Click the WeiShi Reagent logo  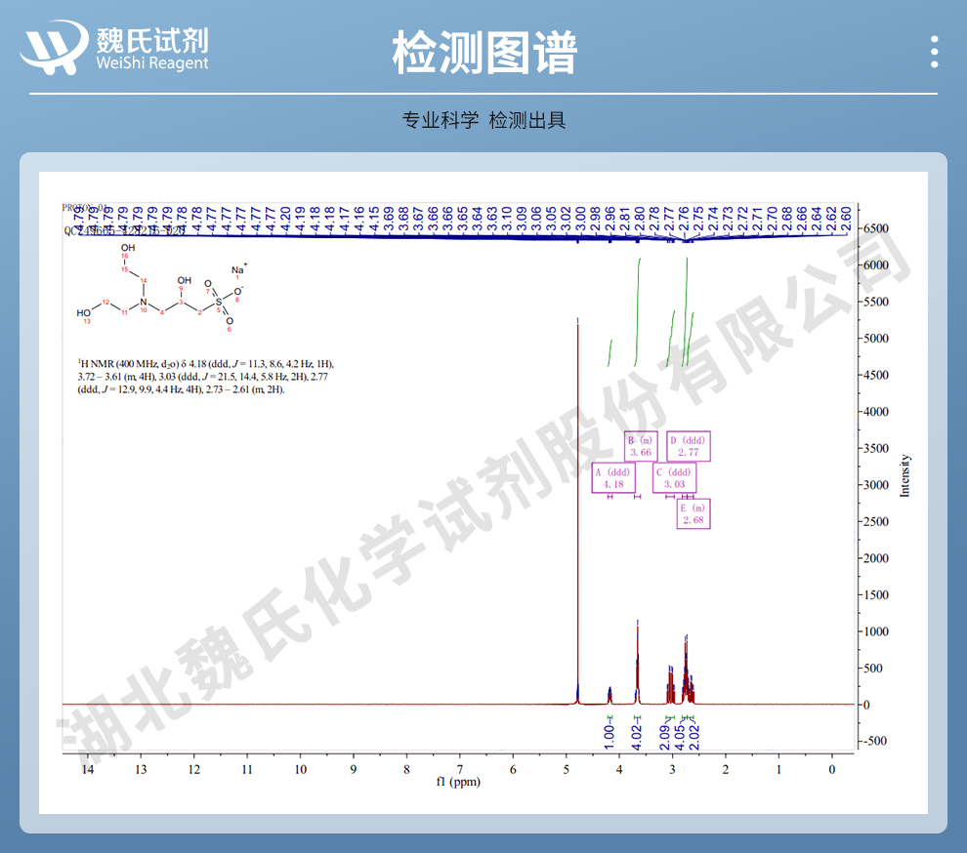pyautogui.click(x=116, y=49)
